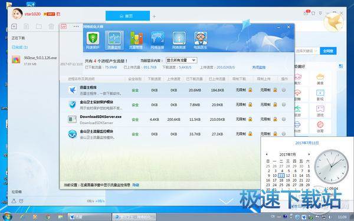Click the 游戏 category tile on right
The height and width of the screenshot is (221, 354).
tap(320, 111)
